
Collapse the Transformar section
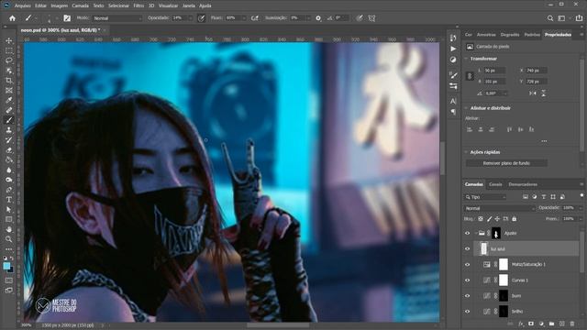pos(466,59)
